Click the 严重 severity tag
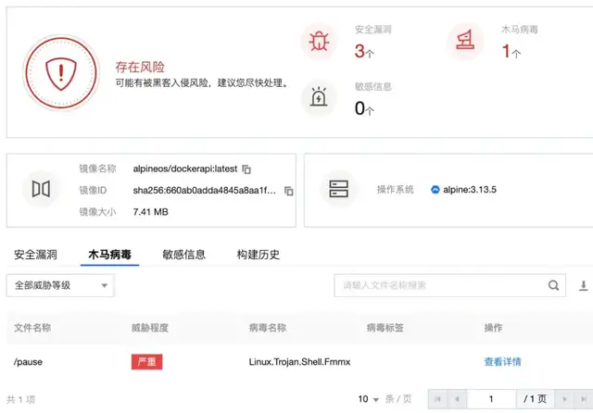The image size is (593, 413). click(x=146, y=362)
